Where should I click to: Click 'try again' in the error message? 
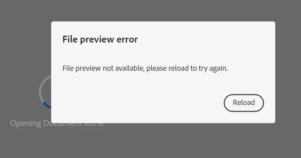point(213,69)
